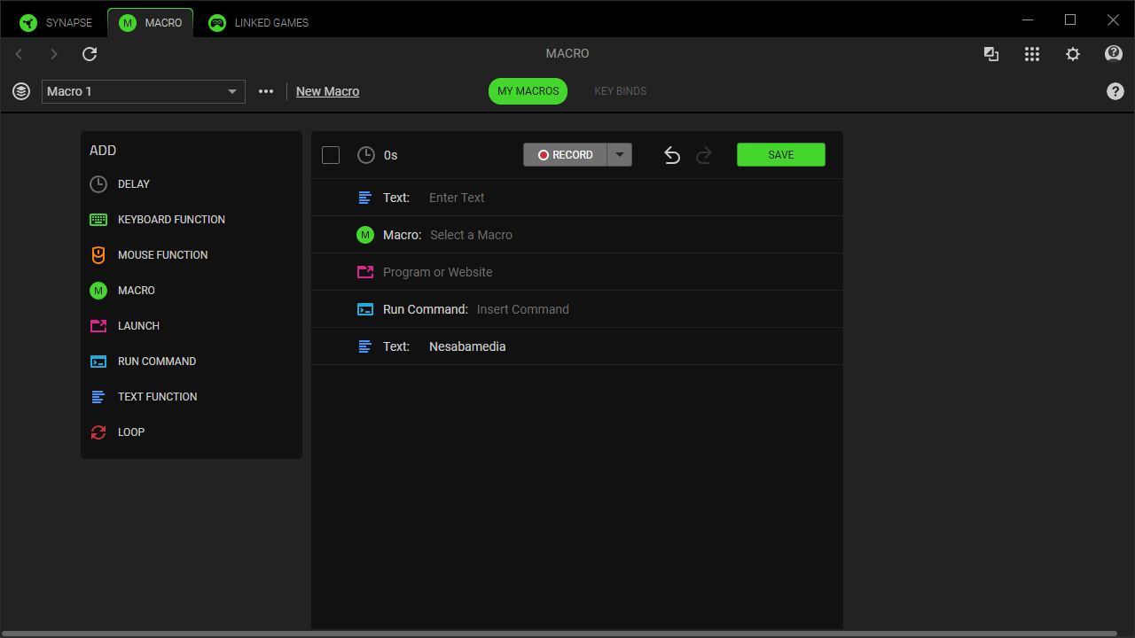Switch to the Key Binds view
This screenshot has height=638, width=1135.
620,91
